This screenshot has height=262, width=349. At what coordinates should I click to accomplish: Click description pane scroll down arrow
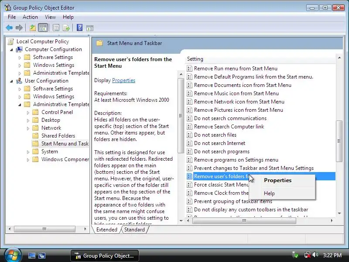[181, 221]
